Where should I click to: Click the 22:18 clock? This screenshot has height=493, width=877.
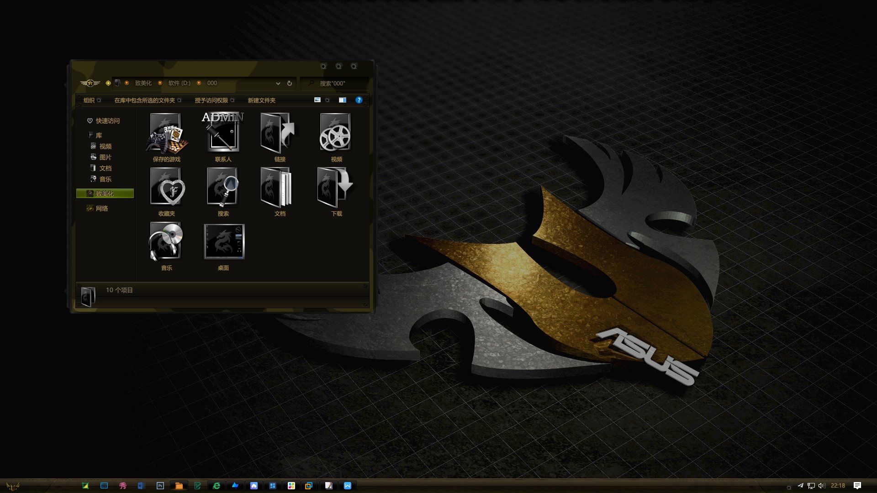click(838, 486)
